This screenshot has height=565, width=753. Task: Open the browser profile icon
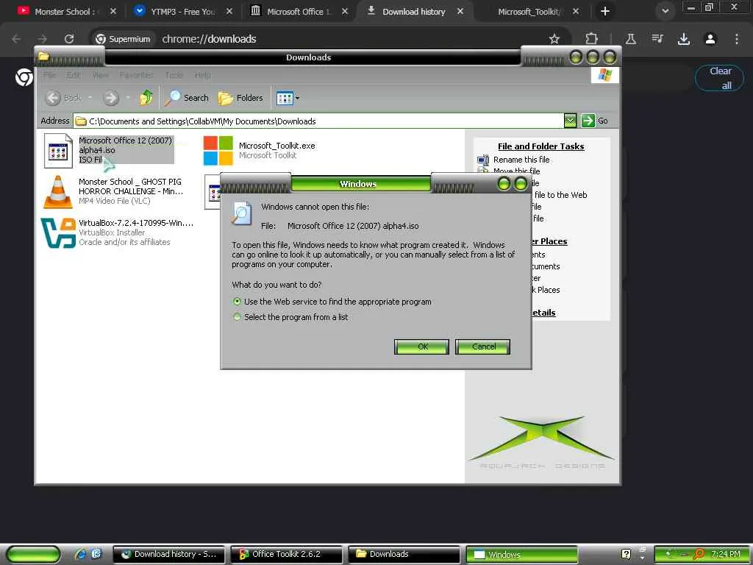(710, 39)
